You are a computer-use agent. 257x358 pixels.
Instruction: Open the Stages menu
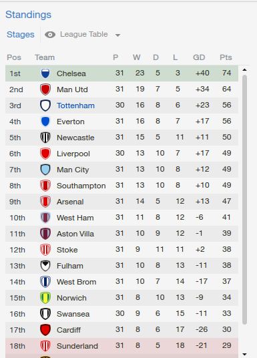point(21,35)
